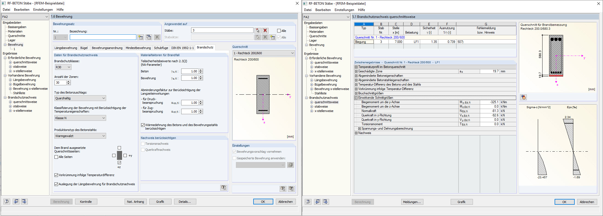Image resolution: width=603 pixels, height=216 pixels.
Task: Click the Meldungen... button in right window
Action: pos(412,202)
